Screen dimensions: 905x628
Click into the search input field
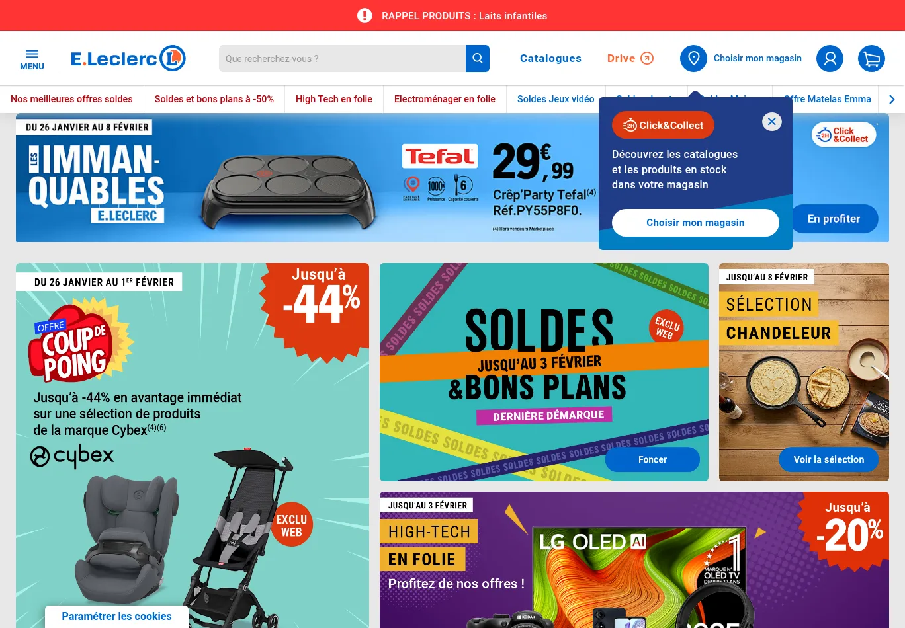[342, 59]
